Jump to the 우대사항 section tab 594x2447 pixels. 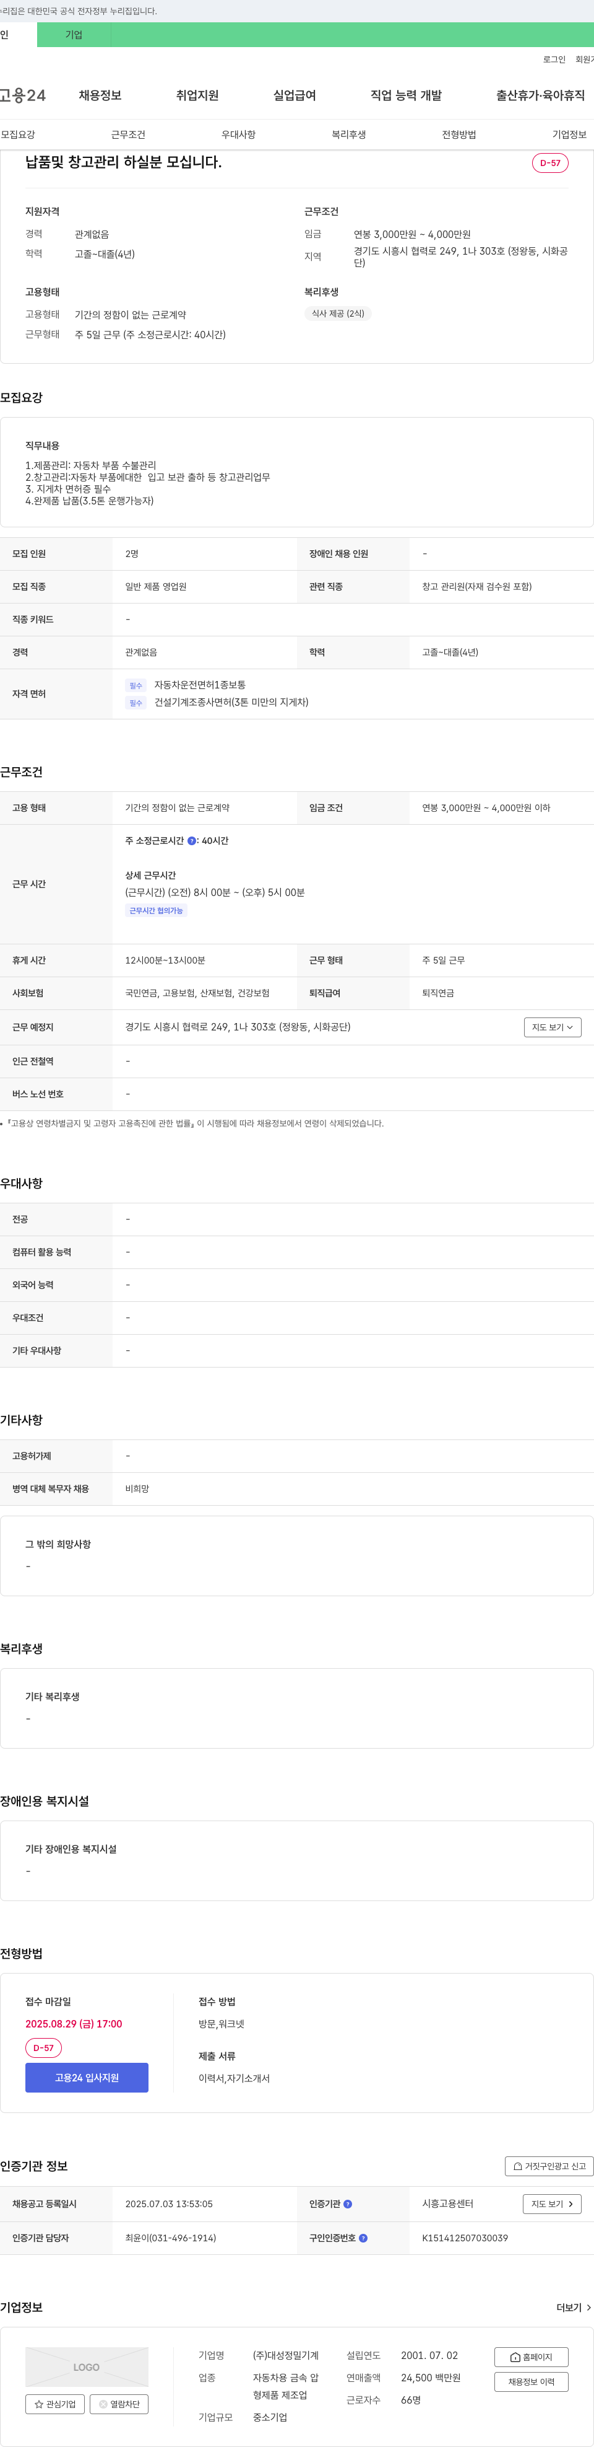238,135
